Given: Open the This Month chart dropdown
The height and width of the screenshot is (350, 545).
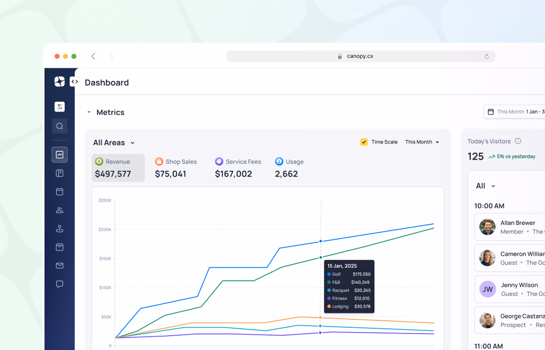Looking at the screenshot, I should point(422,142).
